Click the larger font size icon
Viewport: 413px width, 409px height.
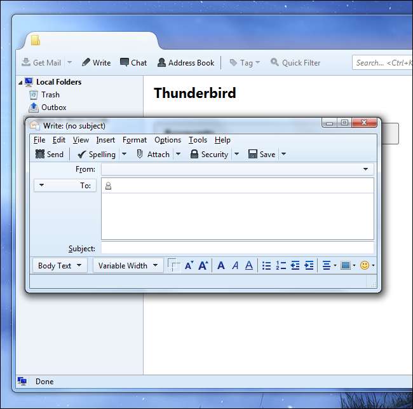[203, 265]
